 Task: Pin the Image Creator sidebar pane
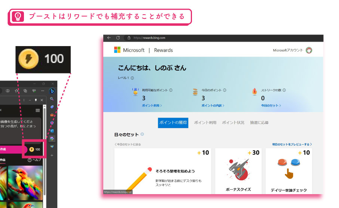pos(36,100)
